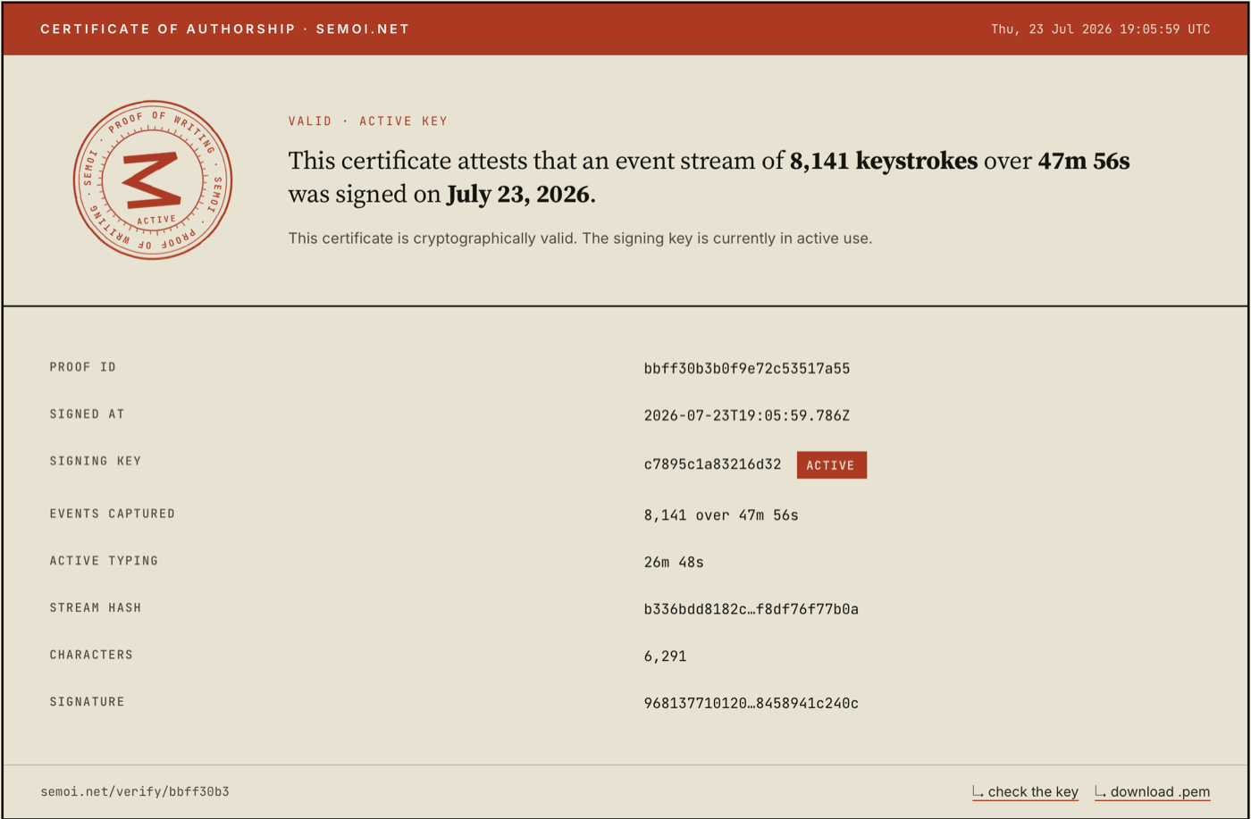Click active typing value '26m 48s'

[674, 563]
